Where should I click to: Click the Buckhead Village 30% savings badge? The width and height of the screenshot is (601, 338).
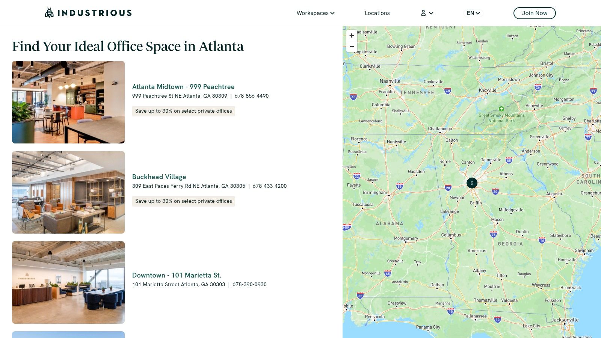[184, 201]
